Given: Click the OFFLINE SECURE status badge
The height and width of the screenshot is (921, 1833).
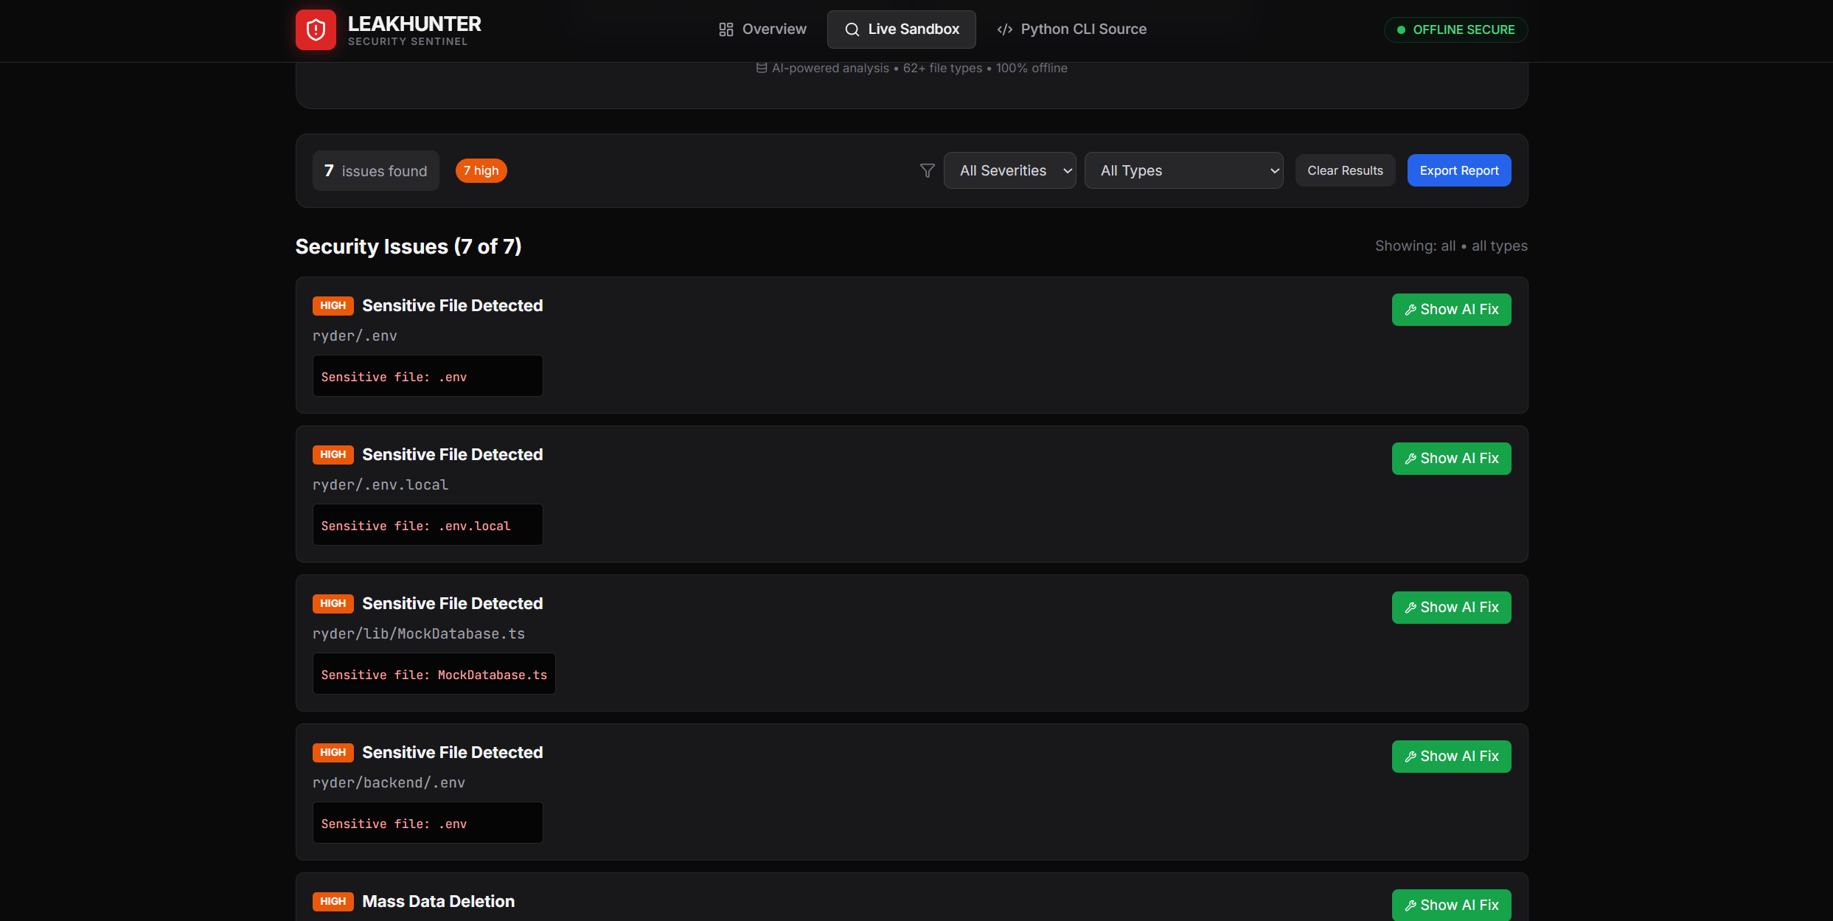Looking at the screenshot, I should pyautogui.click(x=1456, y=30).
